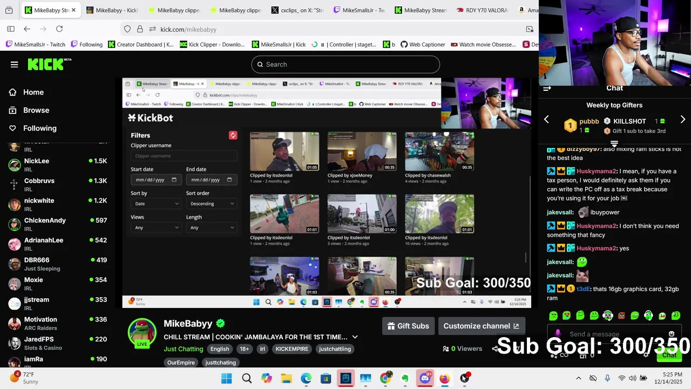Open Kick Clipper bookmark
691x389 pixels.
tap(213, 44)
